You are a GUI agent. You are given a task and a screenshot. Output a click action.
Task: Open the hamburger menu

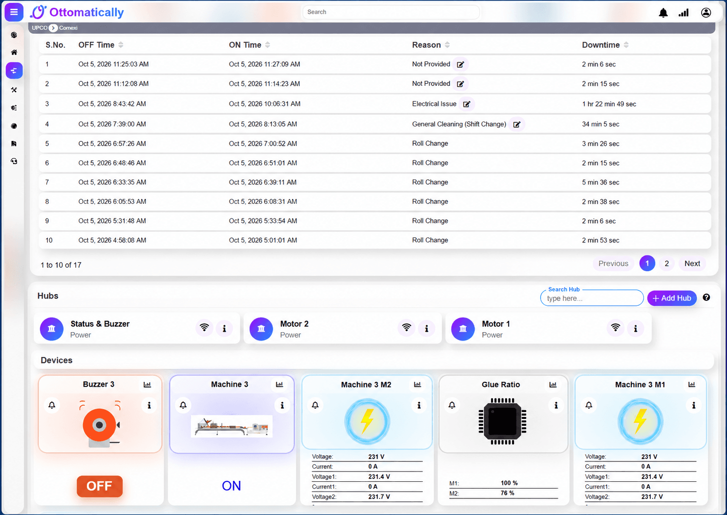(x=14, y=12)
